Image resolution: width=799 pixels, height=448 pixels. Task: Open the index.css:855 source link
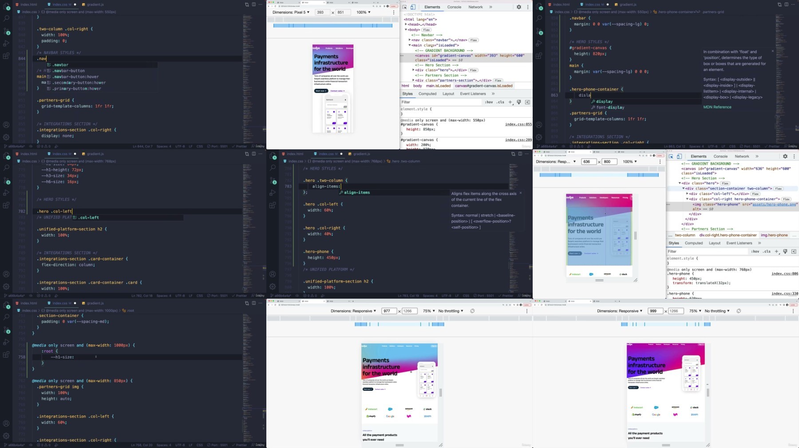518,125
